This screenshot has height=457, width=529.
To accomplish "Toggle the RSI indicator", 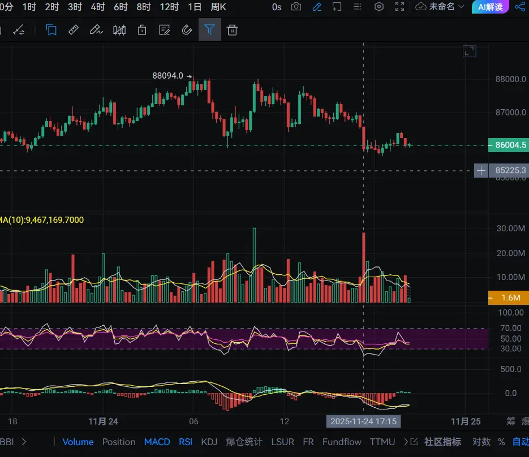I will 186,442.
